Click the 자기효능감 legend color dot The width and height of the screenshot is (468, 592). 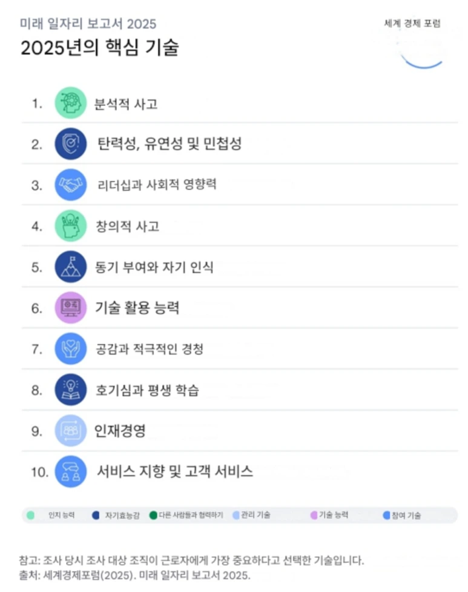tap(95, 516)
